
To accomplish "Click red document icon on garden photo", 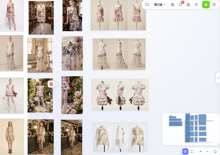I will coord(51,84).
